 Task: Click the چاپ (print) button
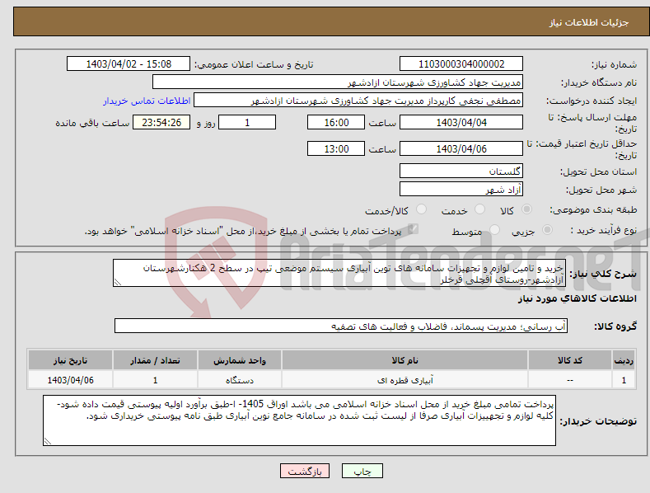coord(362,471)
